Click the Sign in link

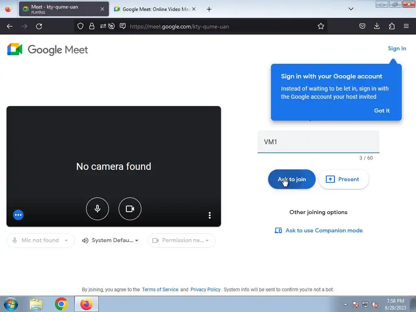point(397,49)
